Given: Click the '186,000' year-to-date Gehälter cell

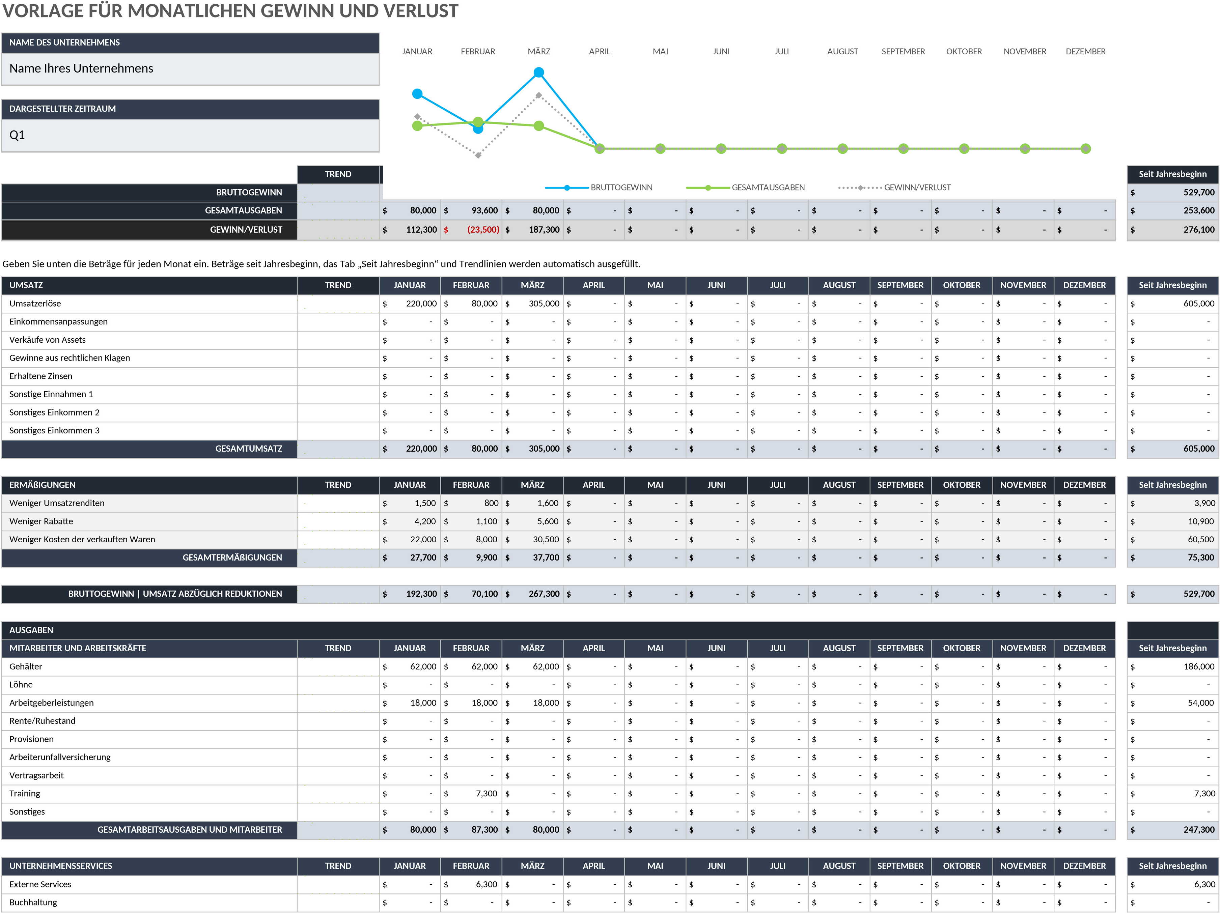Looking at the screenshot, I should [1172, 666].
